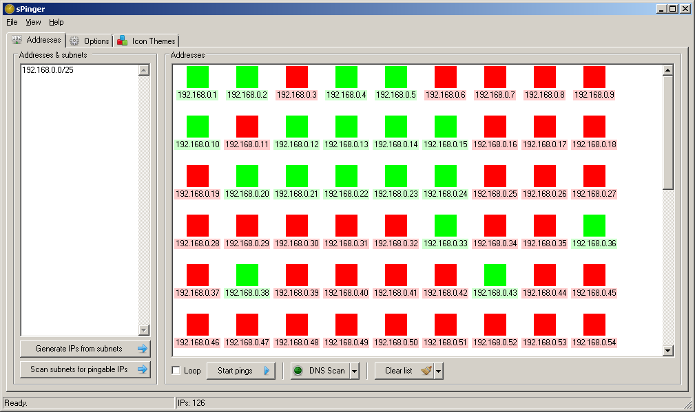Click the subnets list scroll up arrow
The height and width of the screenshot is (412, 695).
click(x=143, y=70)
